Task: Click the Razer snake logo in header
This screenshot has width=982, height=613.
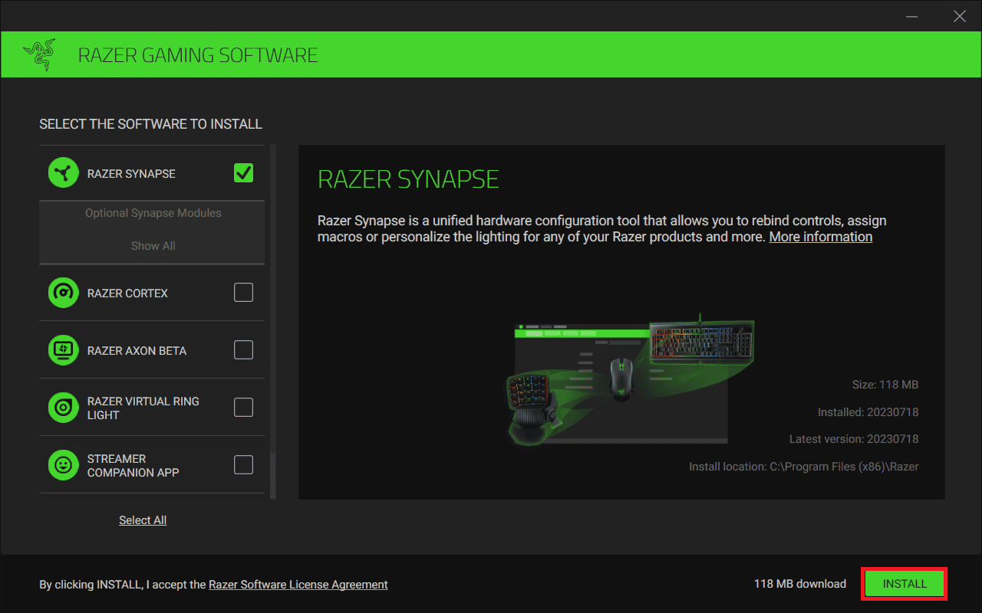Action: click(x=39, y=54)
